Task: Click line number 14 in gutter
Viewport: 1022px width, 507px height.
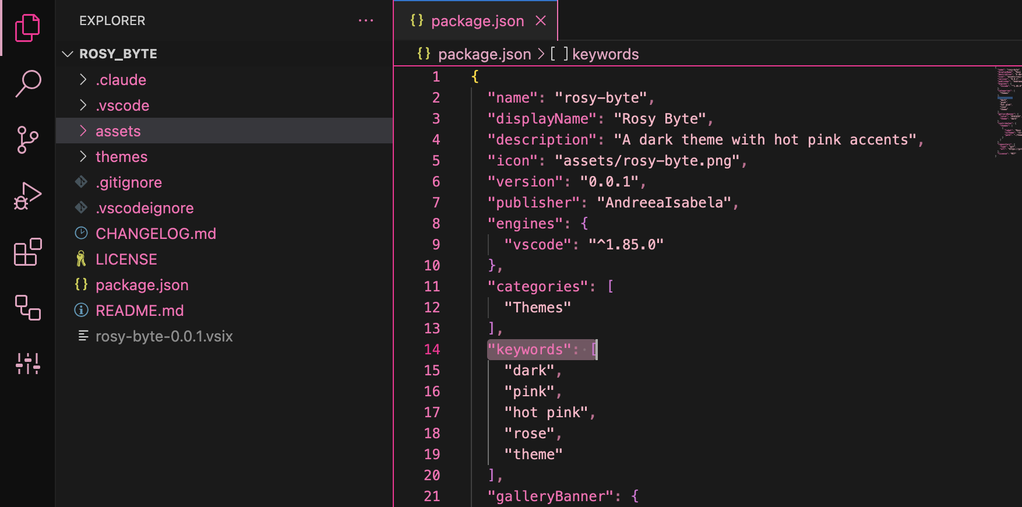Action: (432, 350)
